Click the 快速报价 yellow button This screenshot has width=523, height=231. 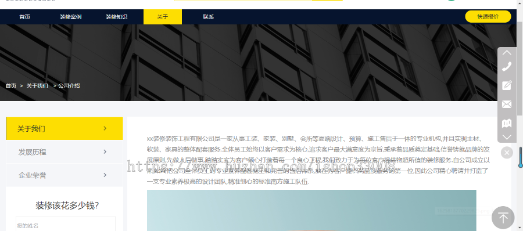pyautogui.click(x=488, y=16)
